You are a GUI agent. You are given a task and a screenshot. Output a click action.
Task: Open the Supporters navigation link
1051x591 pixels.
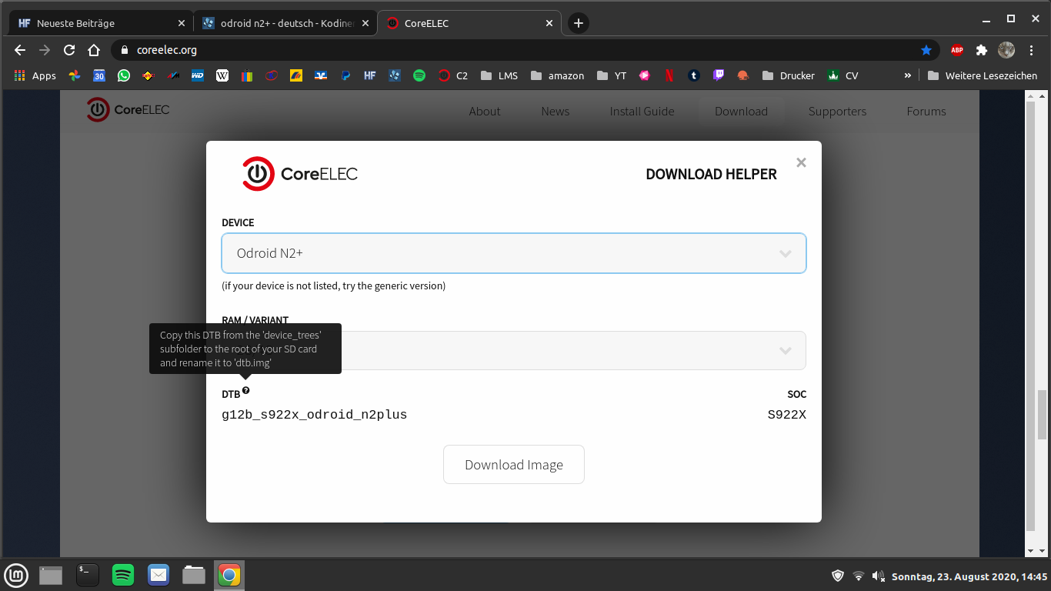[837, 112]
